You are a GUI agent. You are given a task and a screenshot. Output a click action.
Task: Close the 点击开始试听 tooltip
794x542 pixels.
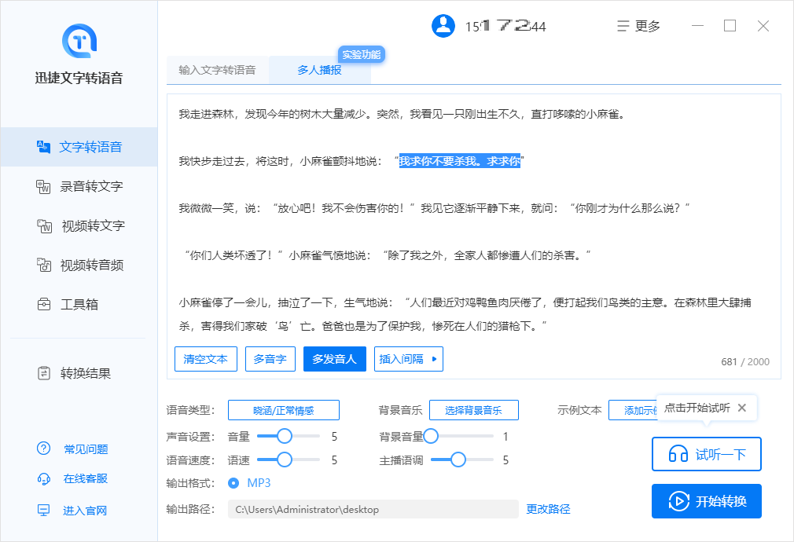[x=741, y=408]
